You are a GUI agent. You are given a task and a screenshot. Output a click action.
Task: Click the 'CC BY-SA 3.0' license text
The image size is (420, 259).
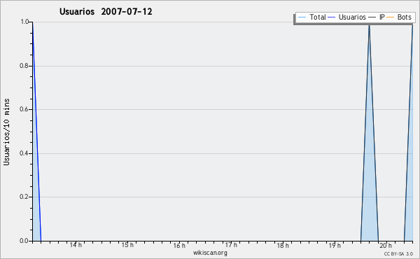click(398, 253)
